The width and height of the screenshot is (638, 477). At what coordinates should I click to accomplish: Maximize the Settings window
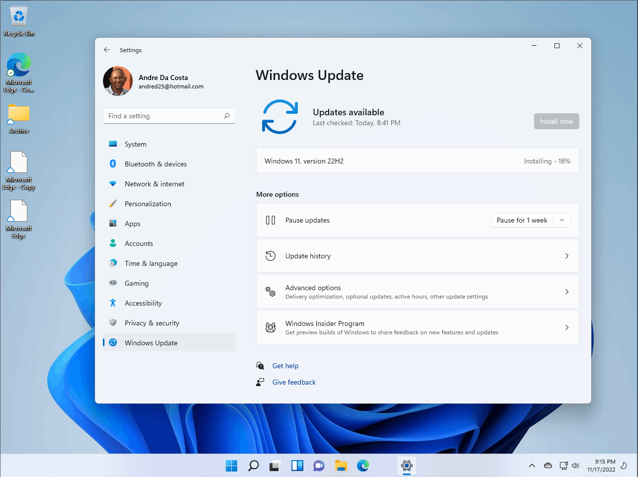point(557,46)
